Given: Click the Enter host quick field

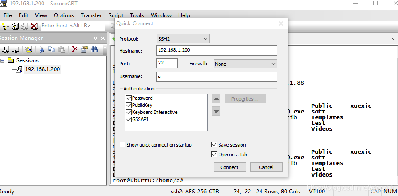Looking at the screenshot, I should tap(73, 26).
